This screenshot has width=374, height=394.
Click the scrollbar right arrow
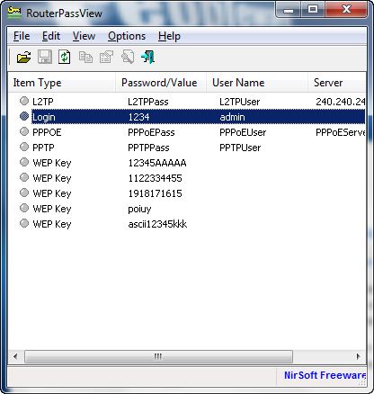[x=359, y=356]
